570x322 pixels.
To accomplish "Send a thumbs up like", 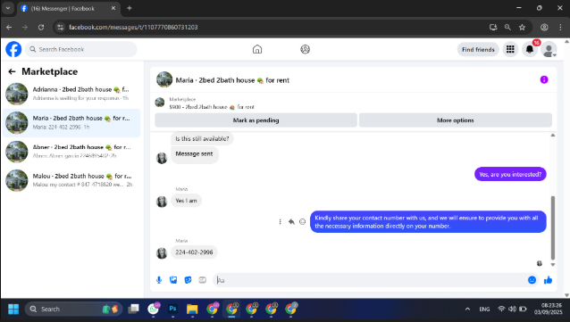I will (548, 280).
